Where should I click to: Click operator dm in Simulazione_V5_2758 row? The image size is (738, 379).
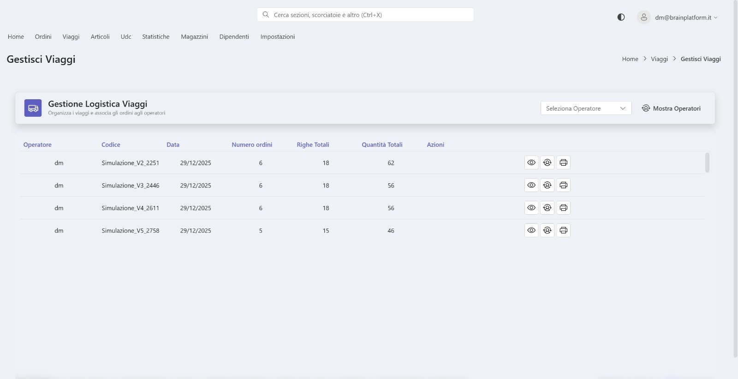[x=59, y=231]
